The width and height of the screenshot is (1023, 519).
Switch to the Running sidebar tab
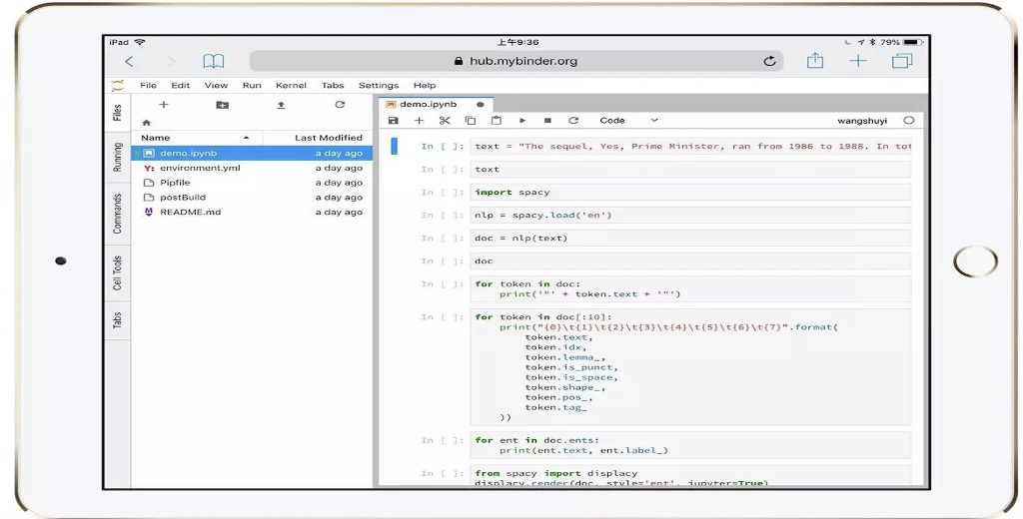click(x=118, y=157)
